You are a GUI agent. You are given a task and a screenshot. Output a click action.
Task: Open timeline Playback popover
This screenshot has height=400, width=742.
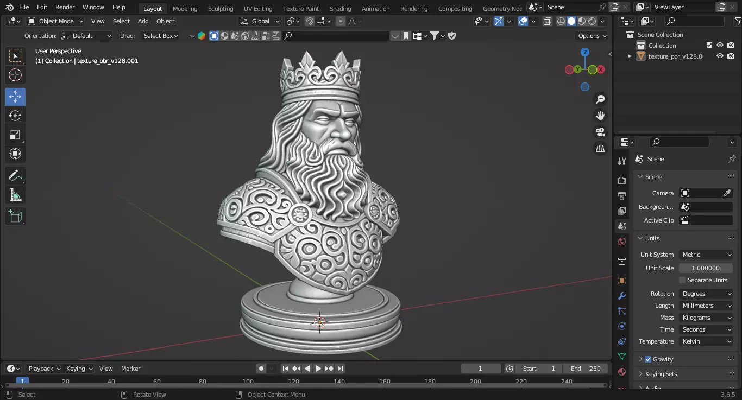[x=43, y=369]
